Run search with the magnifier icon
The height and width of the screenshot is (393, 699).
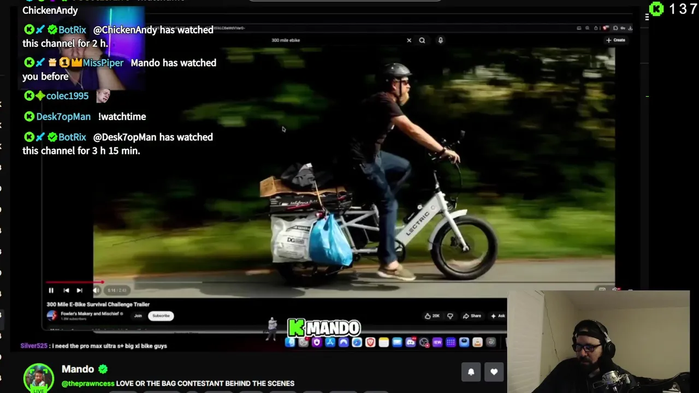(x=422, y=40)
